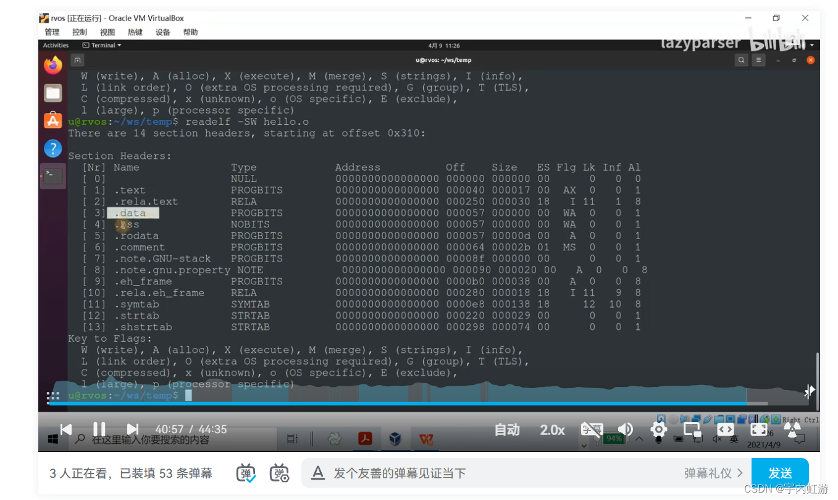The image size is (838, 500).
Task: Open the 弹幕礼仪 link
Action: tap(713, 473)
